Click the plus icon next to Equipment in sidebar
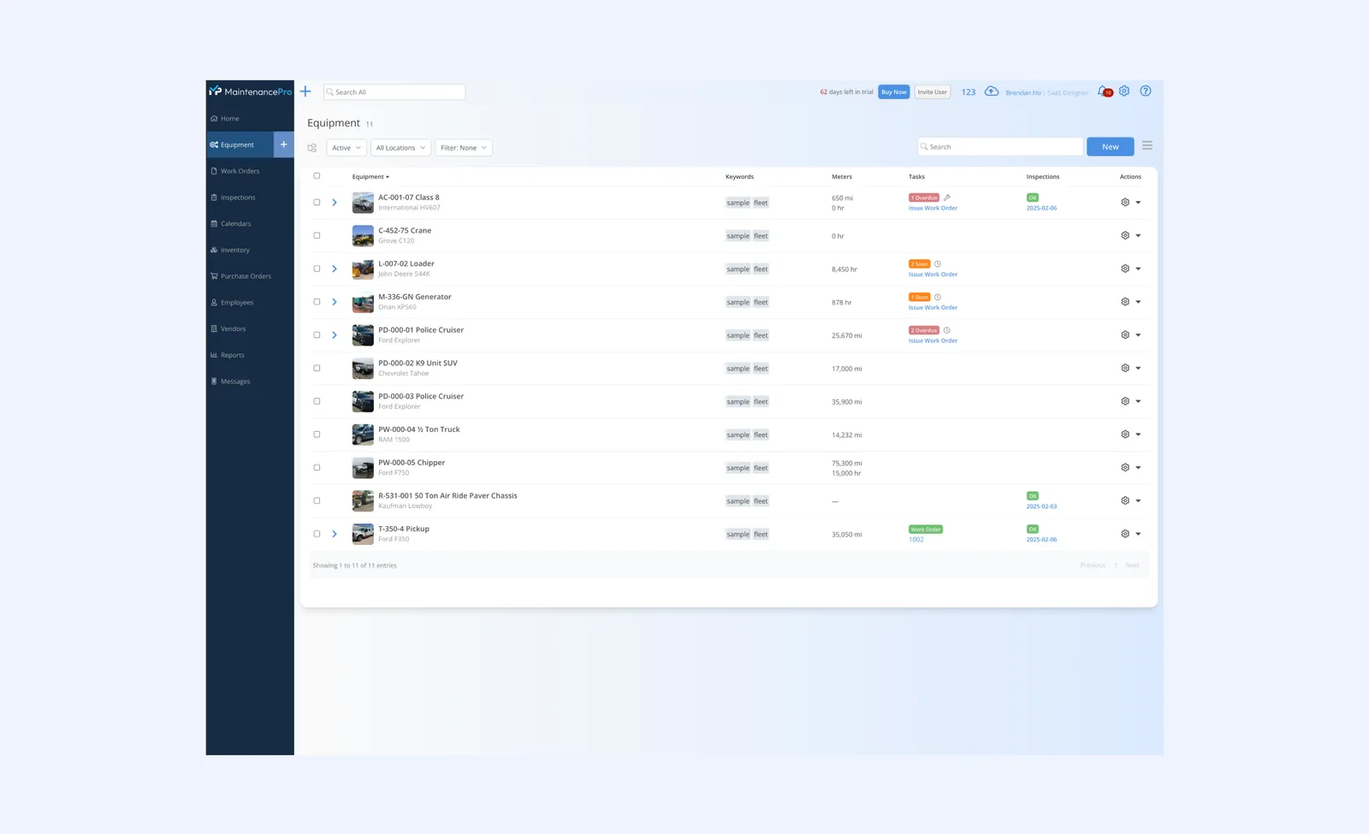Viewport: 1369px width, 834px height. click(284, 145)
